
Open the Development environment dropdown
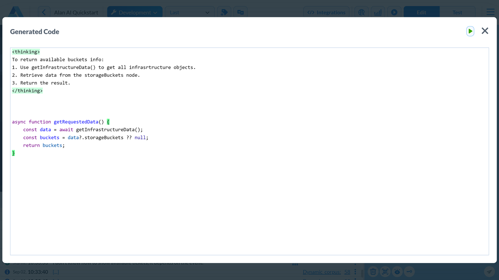(x=134, y=12)
